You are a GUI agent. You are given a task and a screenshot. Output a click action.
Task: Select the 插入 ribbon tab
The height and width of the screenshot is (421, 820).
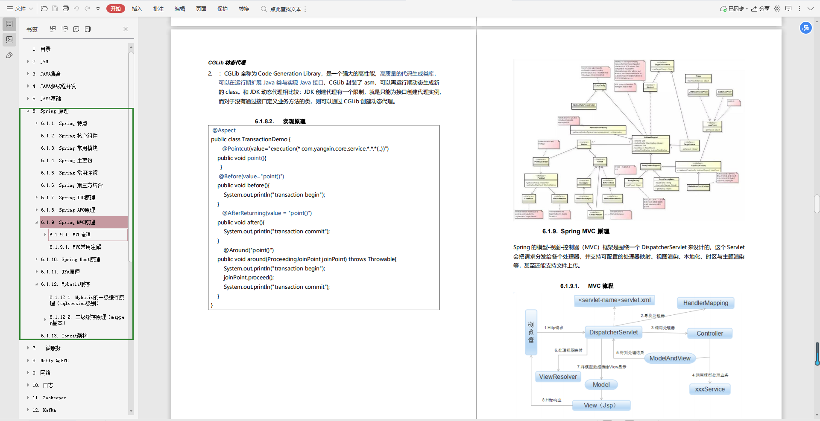pyautogui.click(x=137, y=9)
